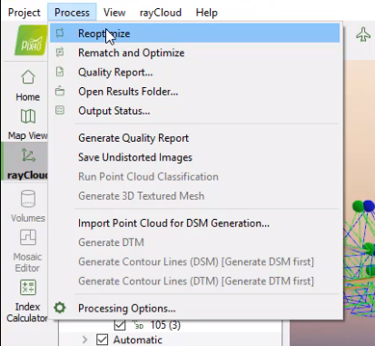Close the open Process menu

(72, 13)
